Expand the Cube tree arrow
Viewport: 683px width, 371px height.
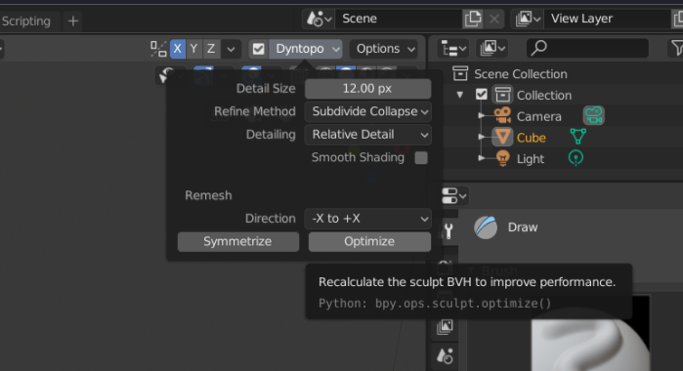tap(482, 137)
